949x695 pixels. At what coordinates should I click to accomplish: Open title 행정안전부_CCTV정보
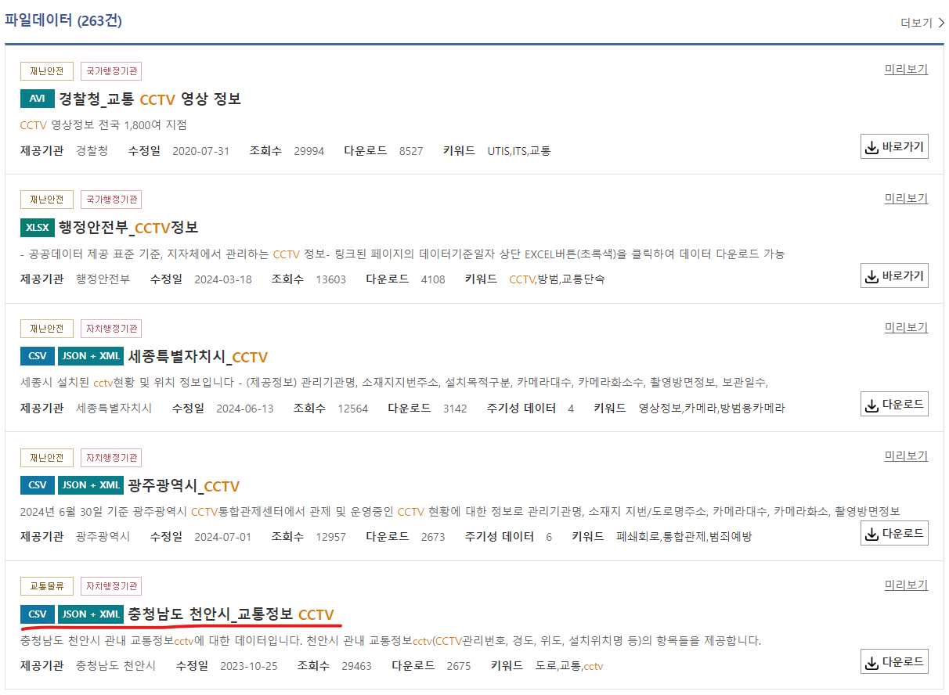pos(128,228)
